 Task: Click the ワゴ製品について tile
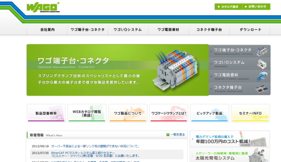pos(128,113)
